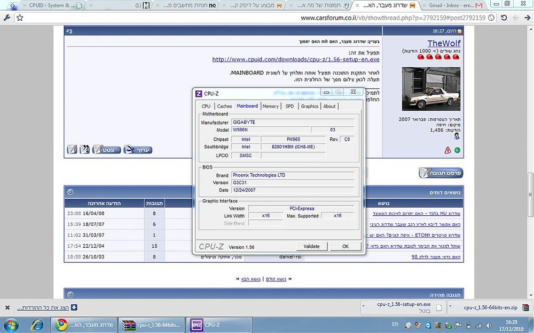Launch Internet Explorer from the taskbar
534x333 pixels.
click(x=37, y=325)
